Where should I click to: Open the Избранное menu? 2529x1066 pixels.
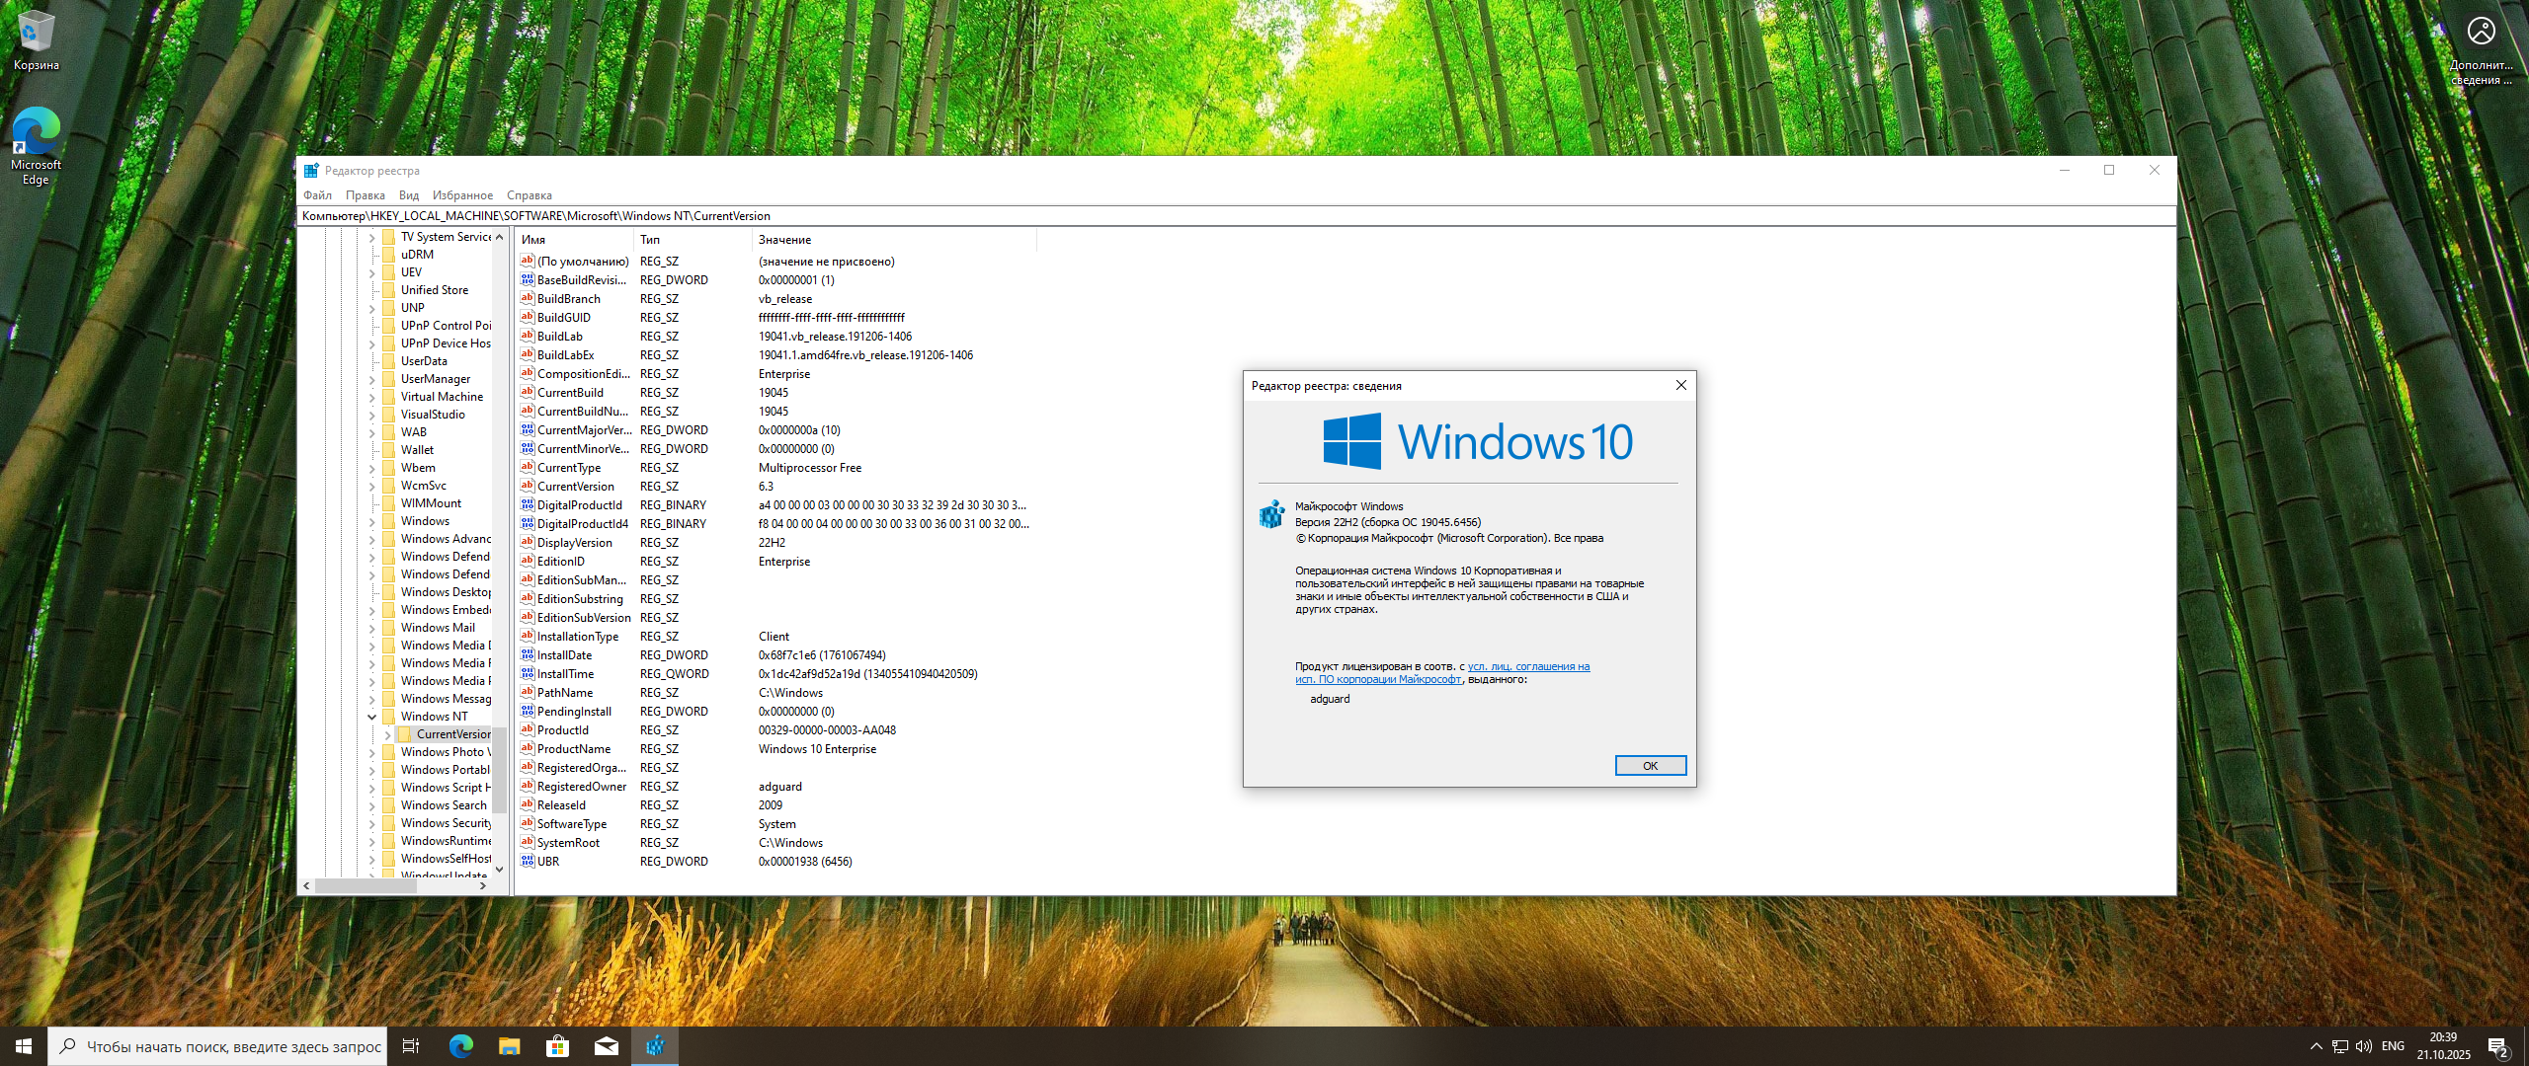[x=462, y=195]
